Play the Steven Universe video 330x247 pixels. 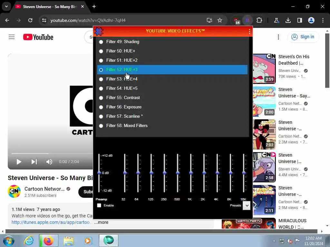[x=19, y=162]
